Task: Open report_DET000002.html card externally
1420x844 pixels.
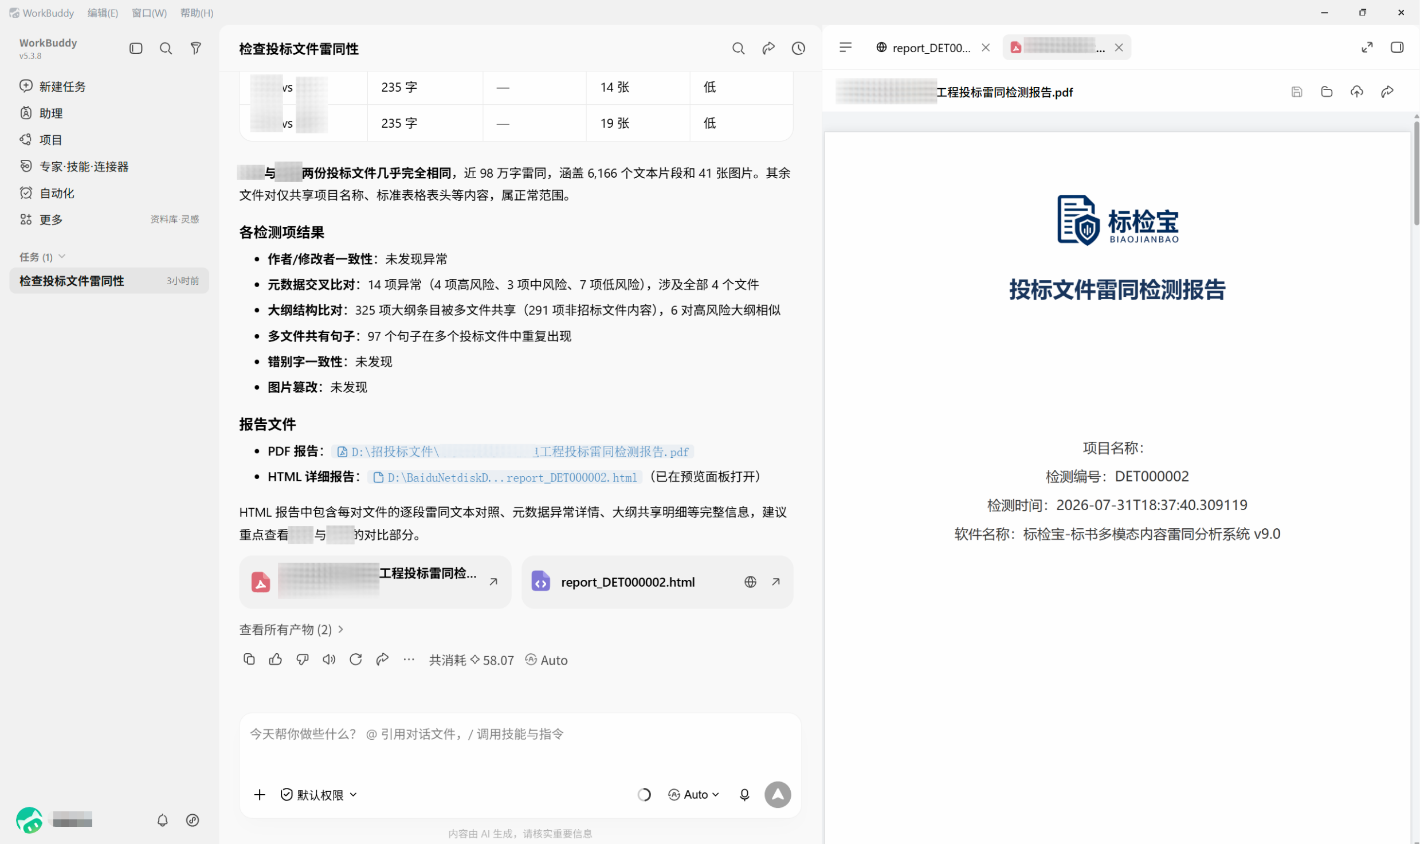Action: tap(776, 582)
